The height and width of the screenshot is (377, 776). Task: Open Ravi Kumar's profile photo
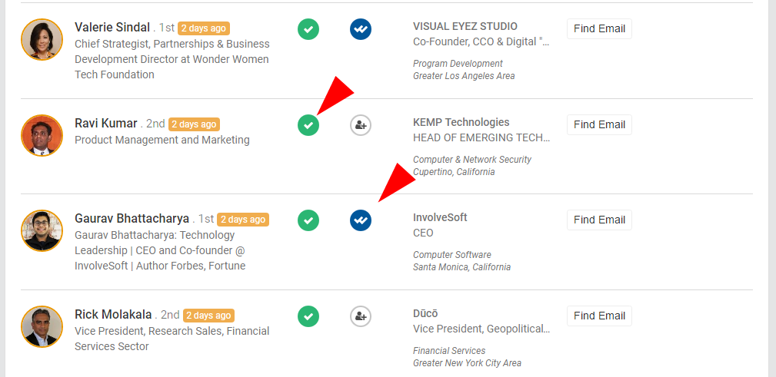click(42, 135)
